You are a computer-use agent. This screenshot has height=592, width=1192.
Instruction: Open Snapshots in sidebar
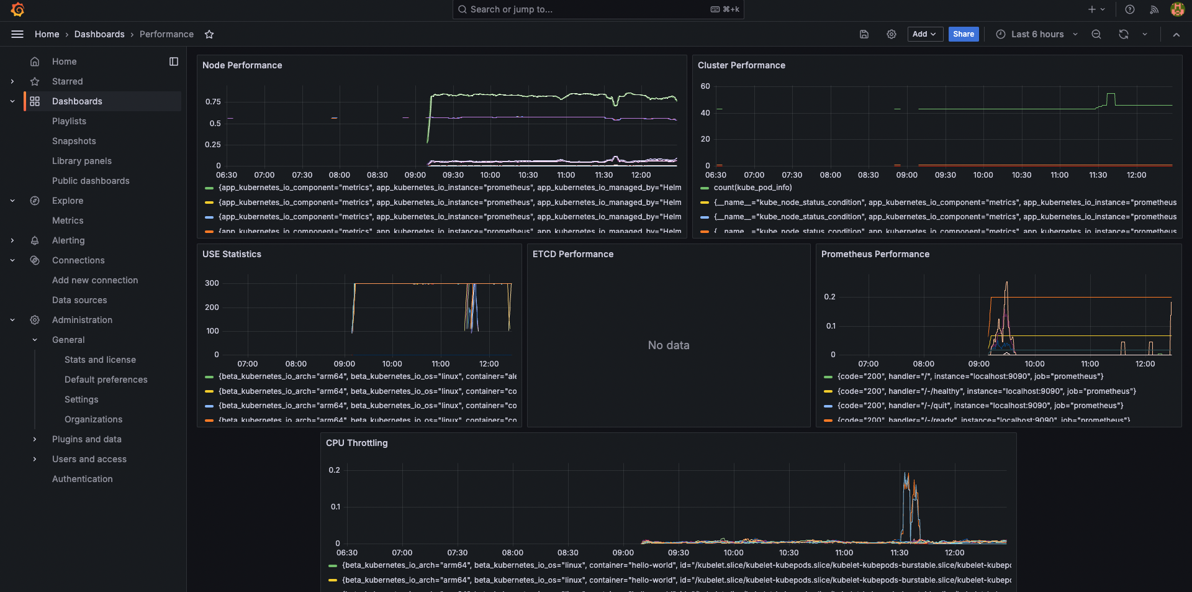click(x=74, y=141)
